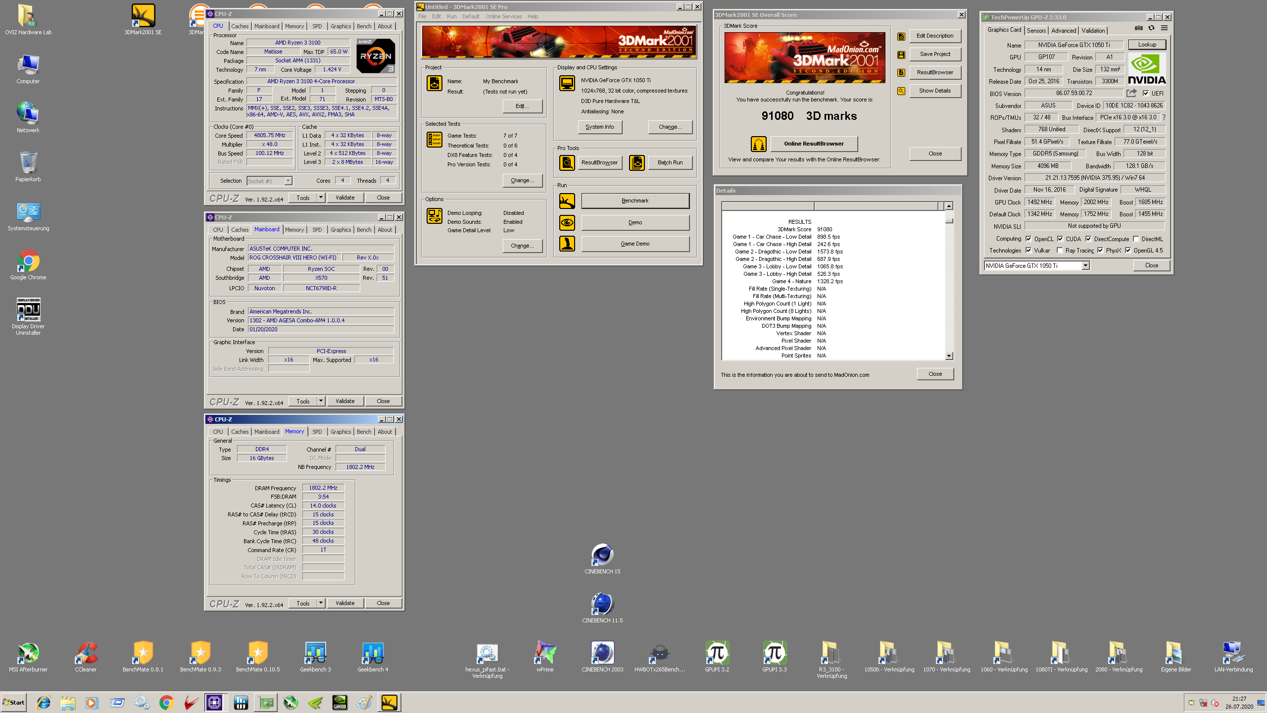Open the CINEBENCH 15 desktop icon
This screenshot has width=1267, height=713.
click(x=602, y=559)
